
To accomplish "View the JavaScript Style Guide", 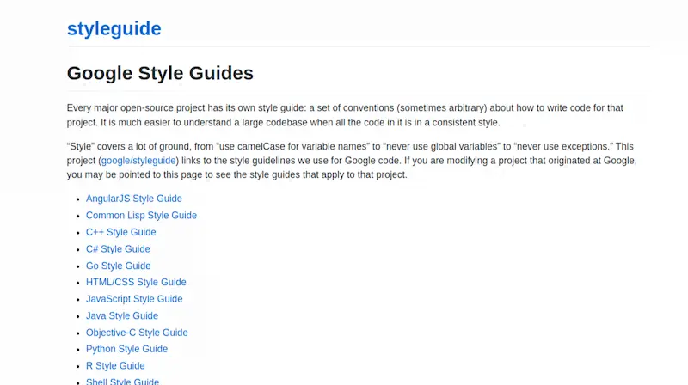I will click(134, 299).
